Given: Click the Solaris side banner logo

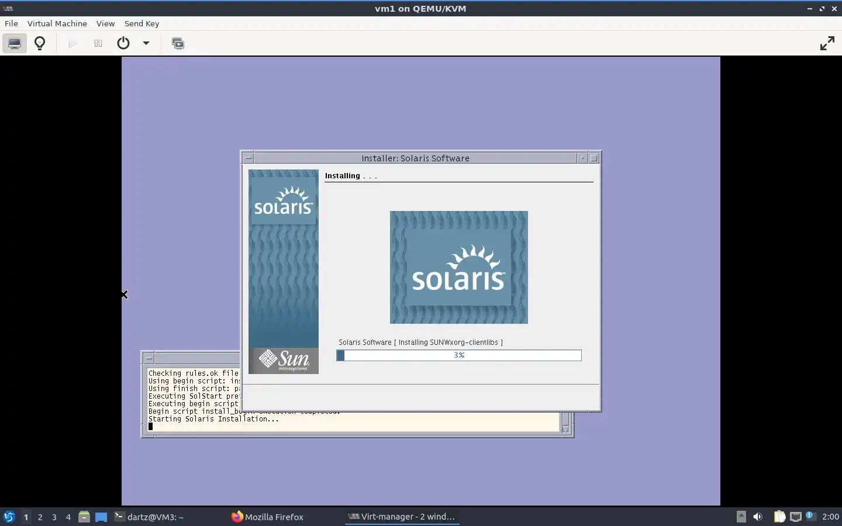Looking at the screenshot, I should pos(284,200).
